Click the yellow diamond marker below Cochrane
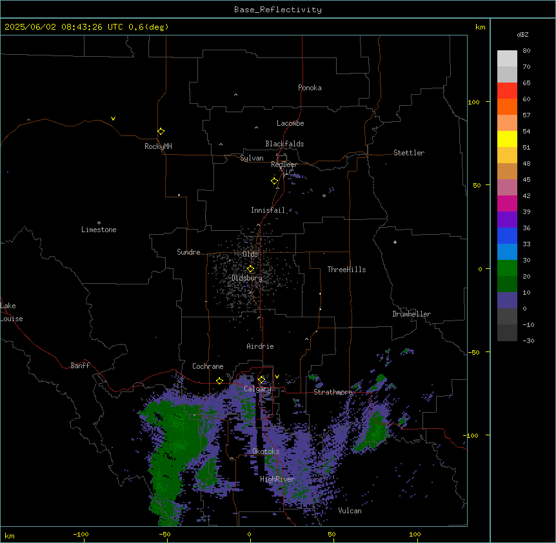 [219, 380]
